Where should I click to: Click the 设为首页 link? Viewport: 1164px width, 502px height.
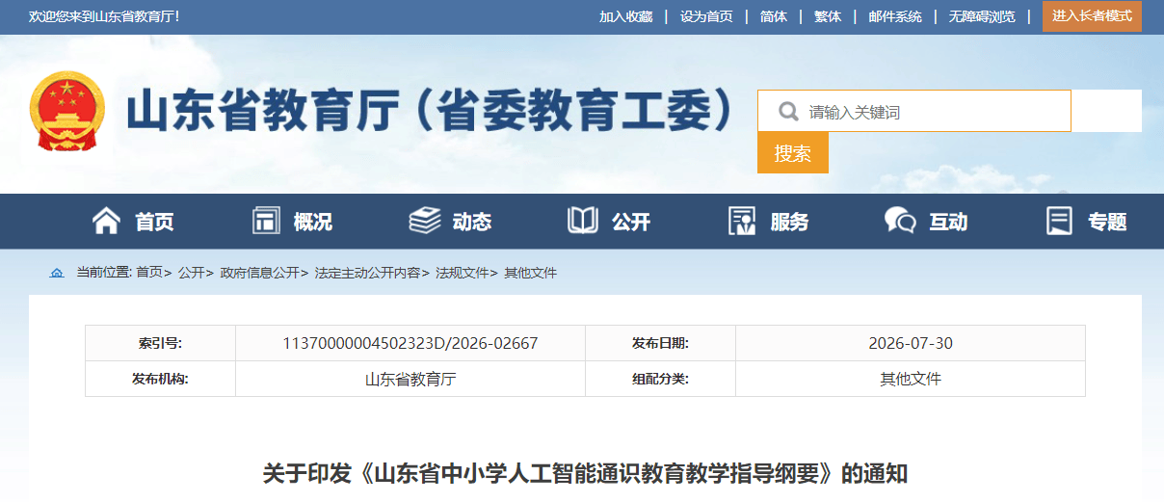pyautogui.click(x=706, y=16)
